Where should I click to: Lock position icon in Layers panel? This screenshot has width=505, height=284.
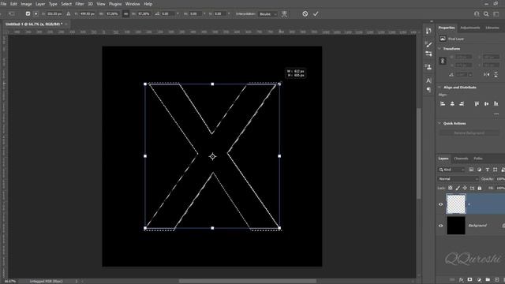coord(465,188)
